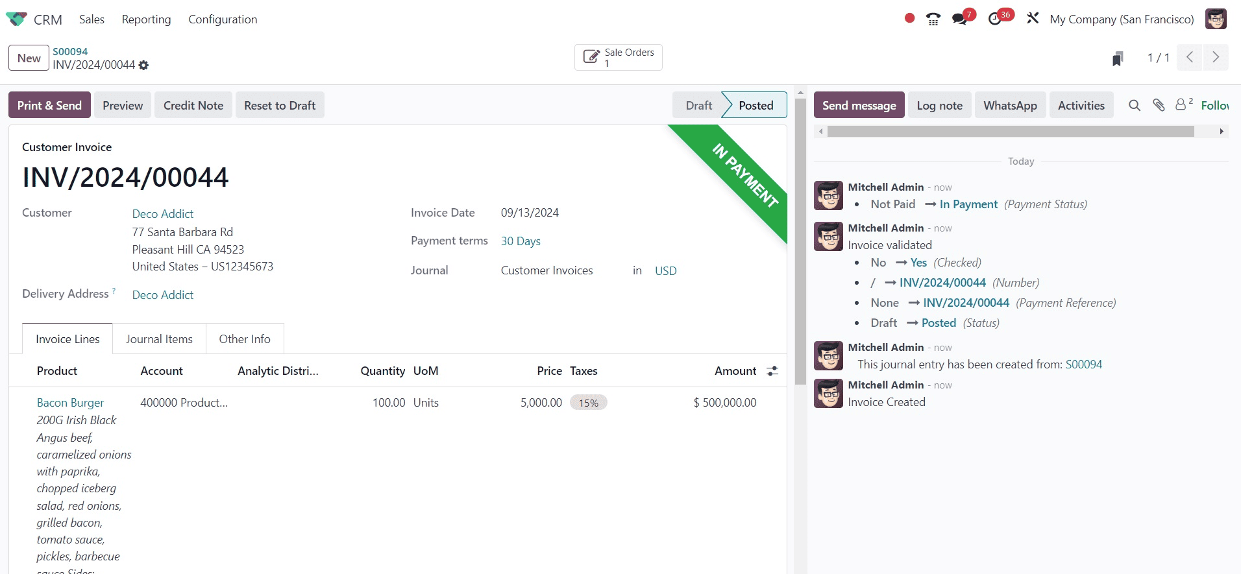Click Print & Send

click(x=49, y=105)
